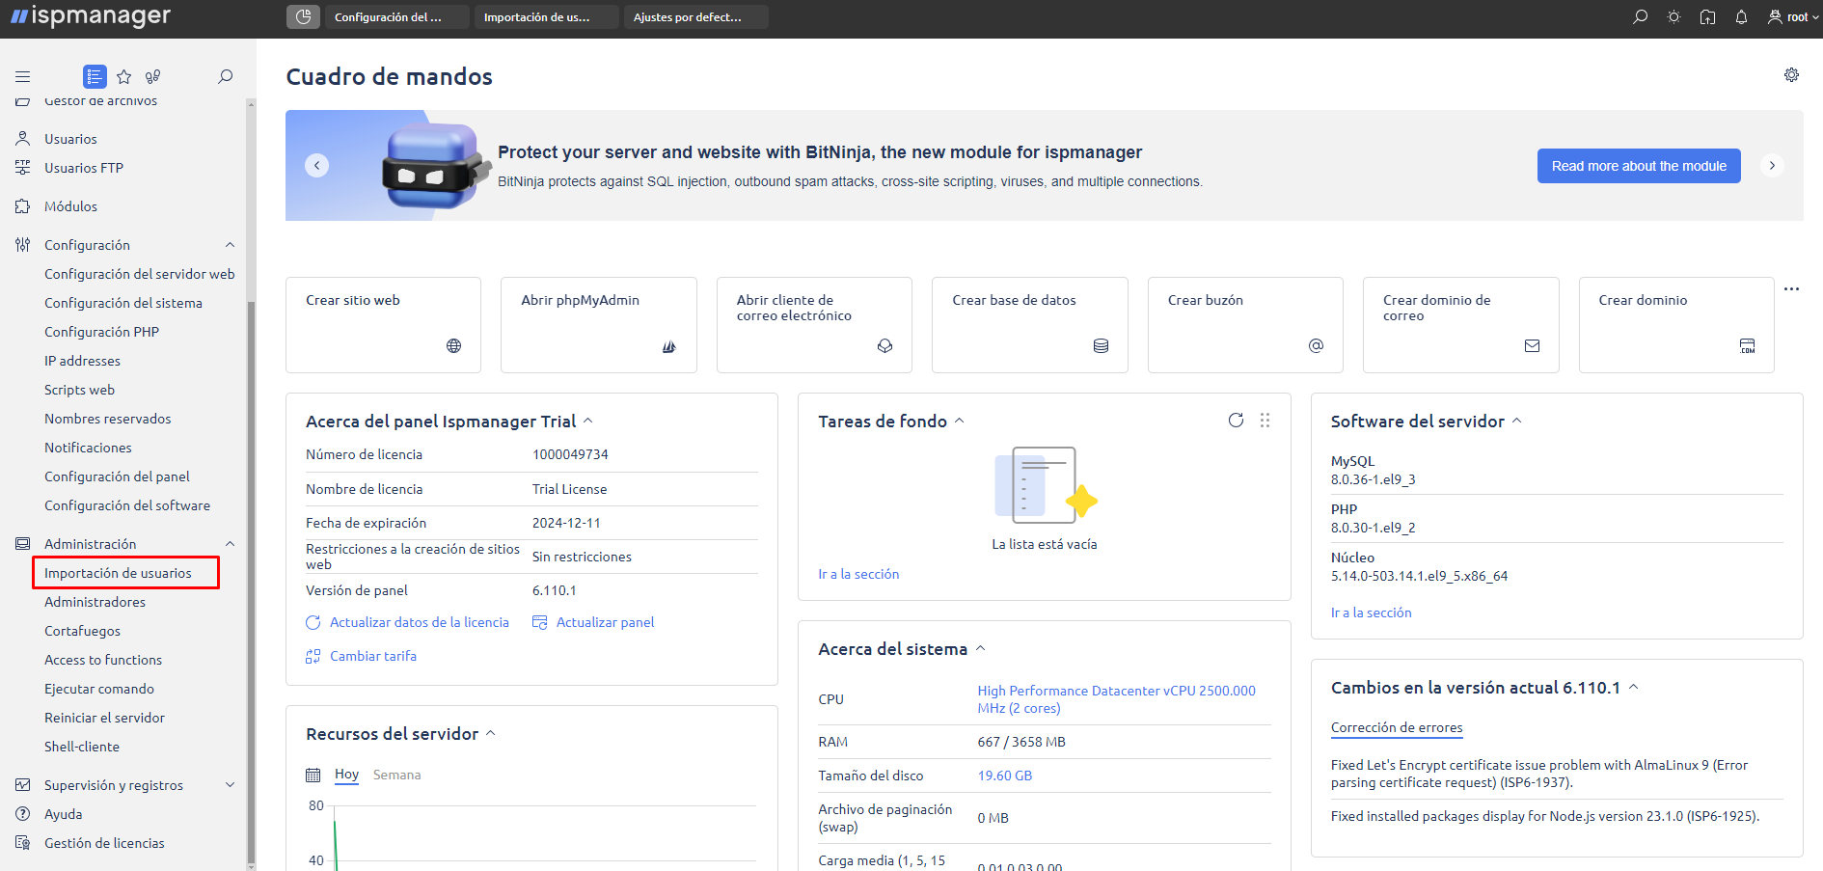This screenshot has width=1823, height=871.
Task: Open the recent tabs clock icon
Action: click(x=303, y=16)
